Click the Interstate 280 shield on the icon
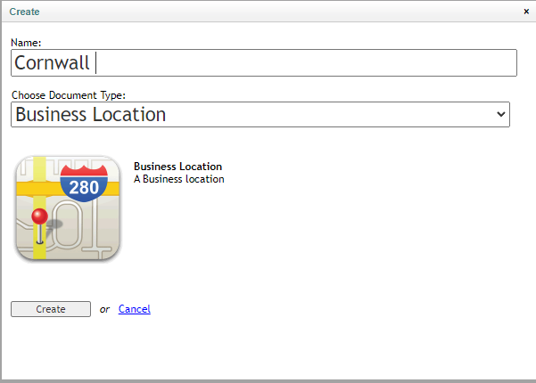This screenshot has width=536, height=383. click(x=84, y=183)
